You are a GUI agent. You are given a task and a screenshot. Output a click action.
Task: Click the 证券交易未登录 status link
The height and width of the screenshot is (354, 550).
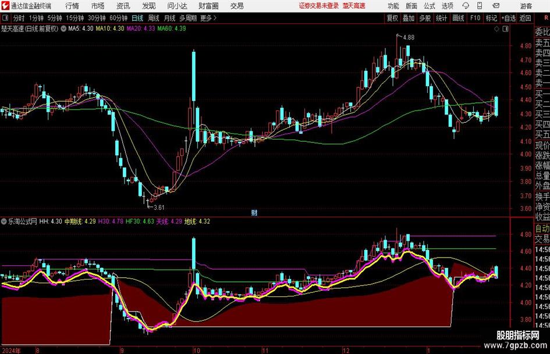click(319, 6)
